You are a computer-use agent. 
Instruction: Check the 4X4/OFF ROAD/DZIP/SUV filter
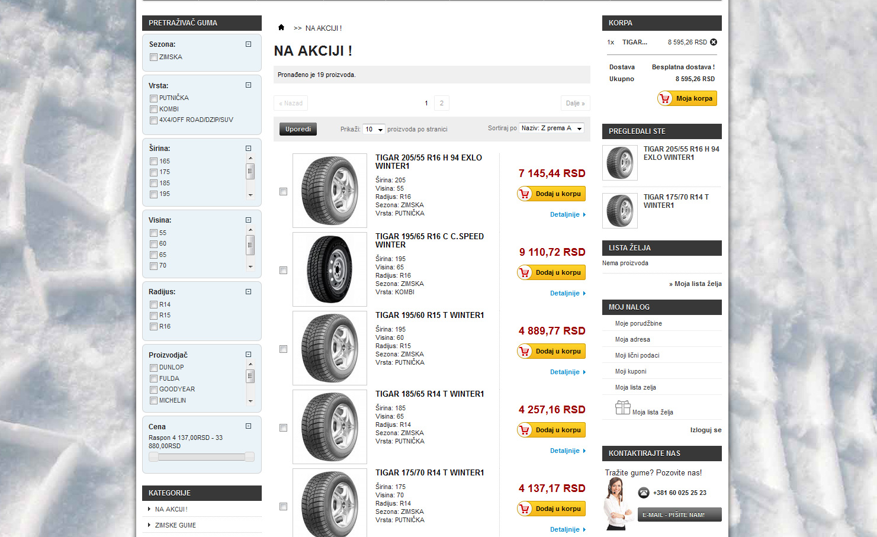point(154,120)
